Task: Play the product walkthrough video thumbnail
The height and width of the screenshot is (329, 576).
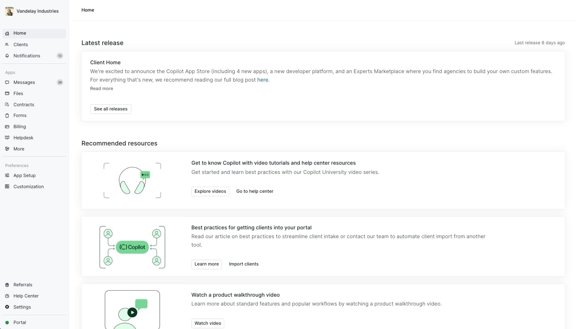Action: click(132, 312)
